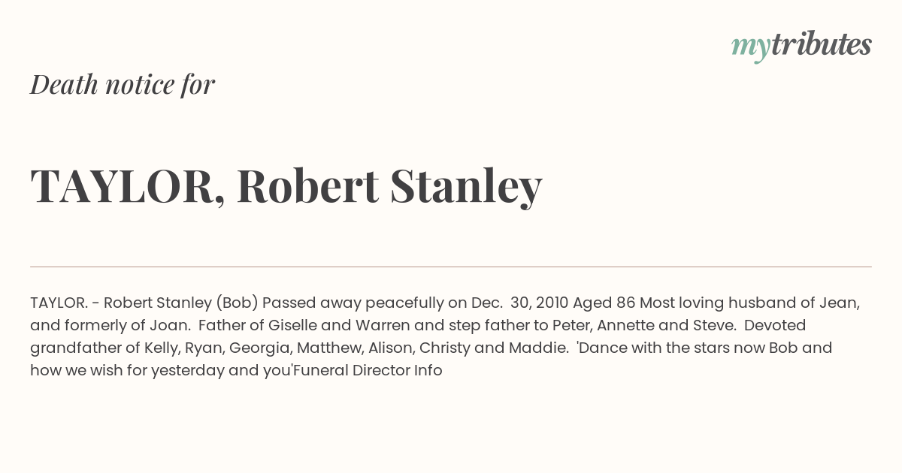Select the word 'Devoted' in the notice

[774, 325]
